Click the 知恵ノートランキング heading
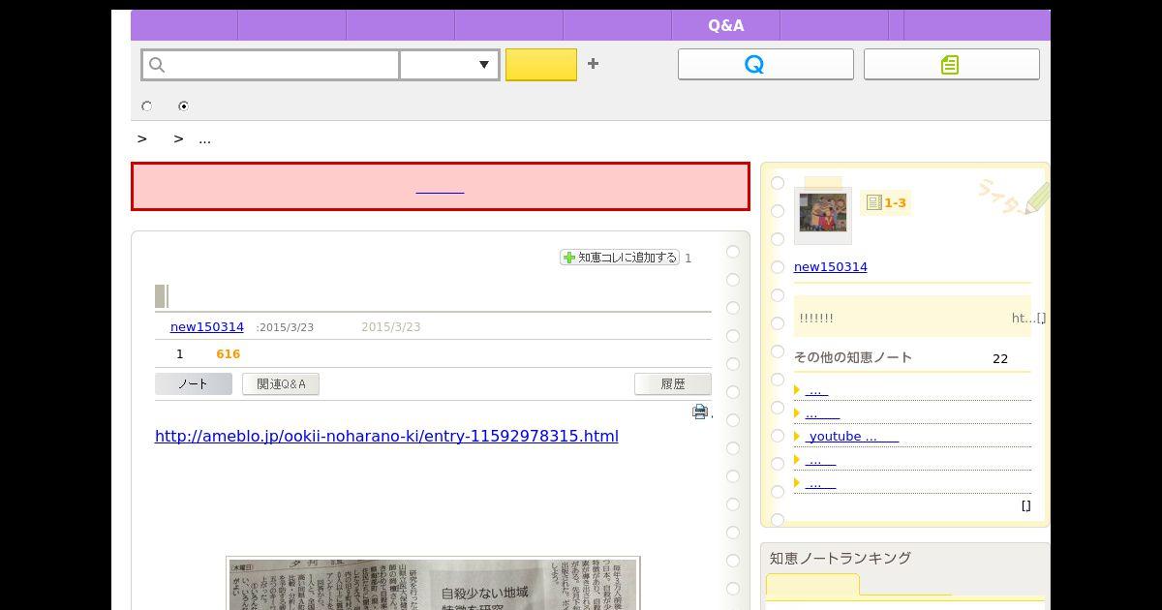 click(841, 558)
